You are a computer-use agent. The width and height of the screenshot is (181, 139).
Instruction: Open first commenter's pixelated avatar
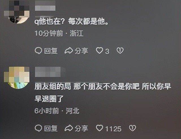(x=17, y=12)
